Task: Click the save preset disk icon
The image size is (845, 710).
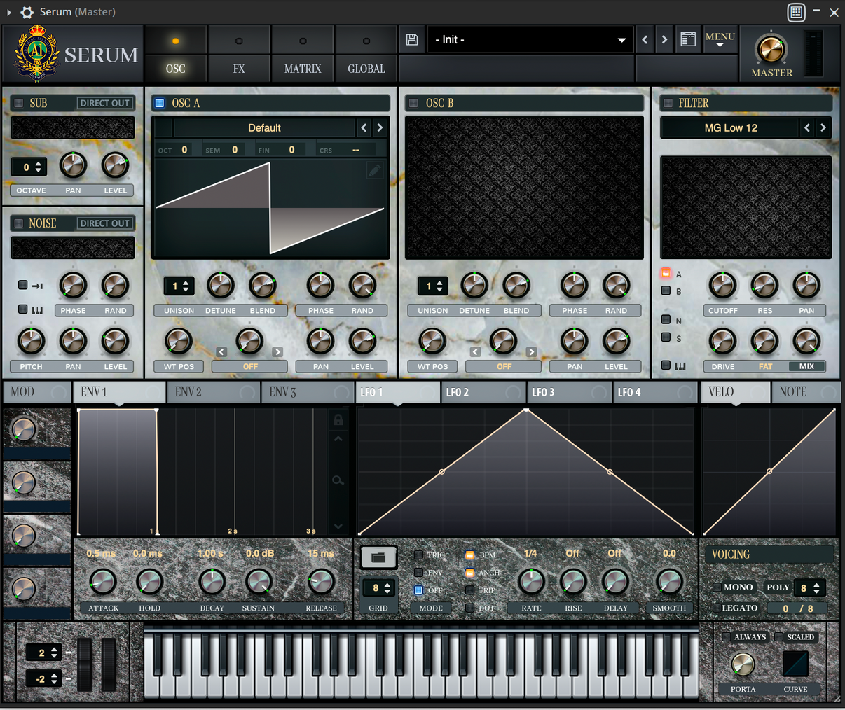Action: 412,39
